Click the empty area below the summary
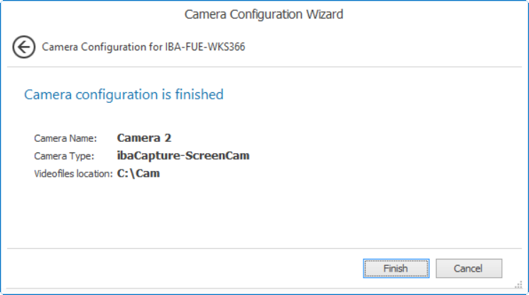 [x=264, y=213]
